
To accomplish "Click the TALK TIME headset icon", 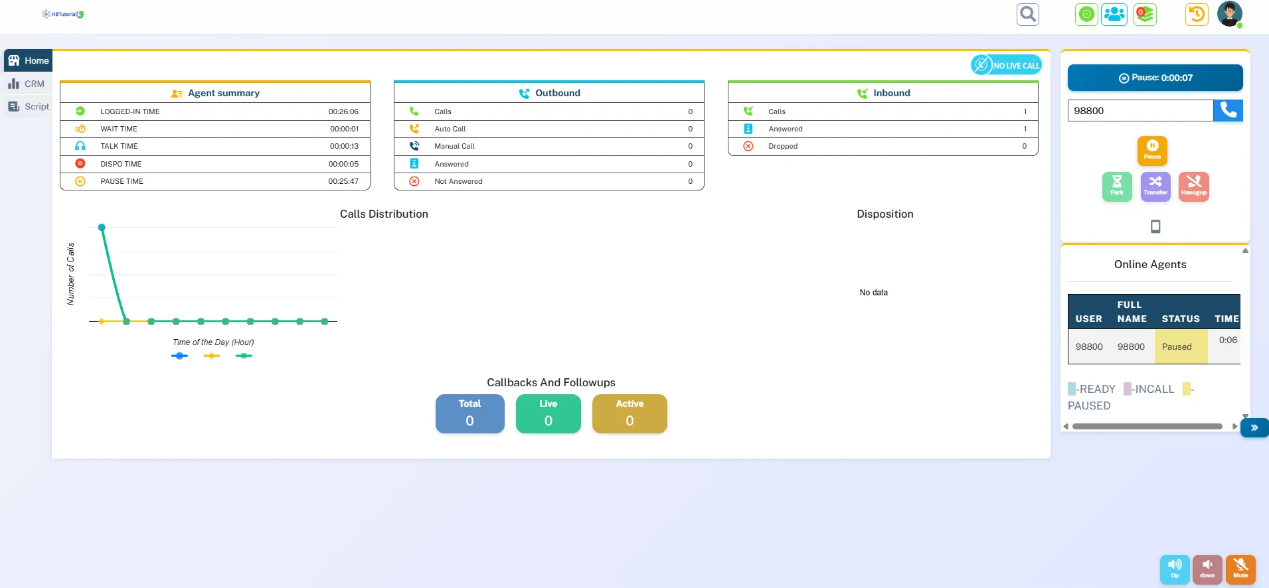I will pos(80,146).
